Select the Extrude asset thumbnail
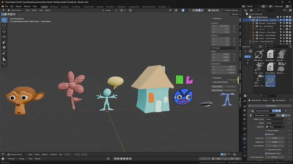The width and height of the screenshot is (293, 164). [x=281, y=56]
